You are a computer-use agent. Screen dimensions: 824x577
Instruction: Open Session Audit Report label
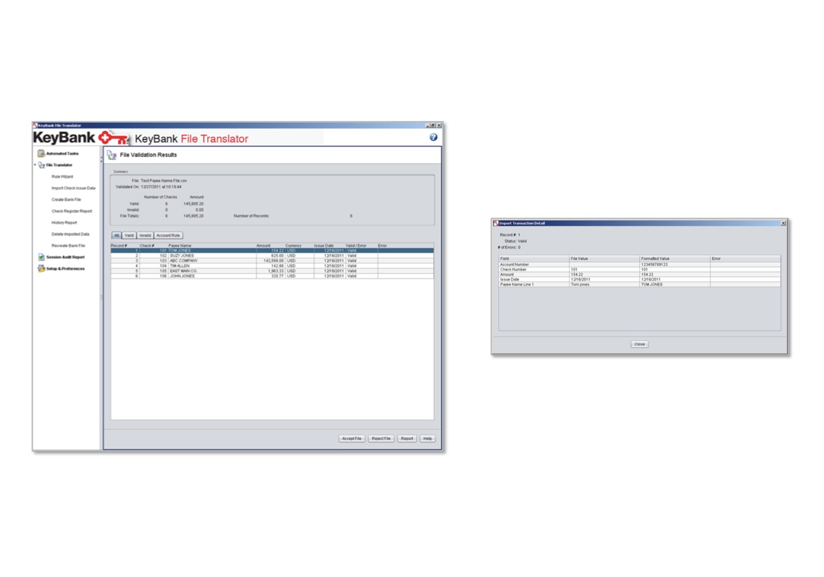coord(65,257)
